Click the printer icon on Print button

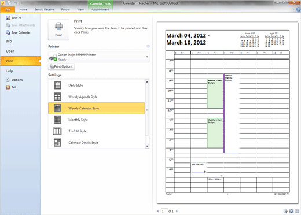[x=58, y=27]
